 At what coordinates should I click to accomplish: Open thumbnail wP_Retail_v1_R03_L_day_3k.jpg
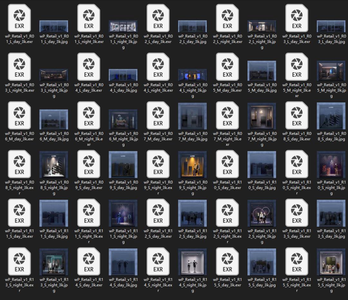click(331, 26)
